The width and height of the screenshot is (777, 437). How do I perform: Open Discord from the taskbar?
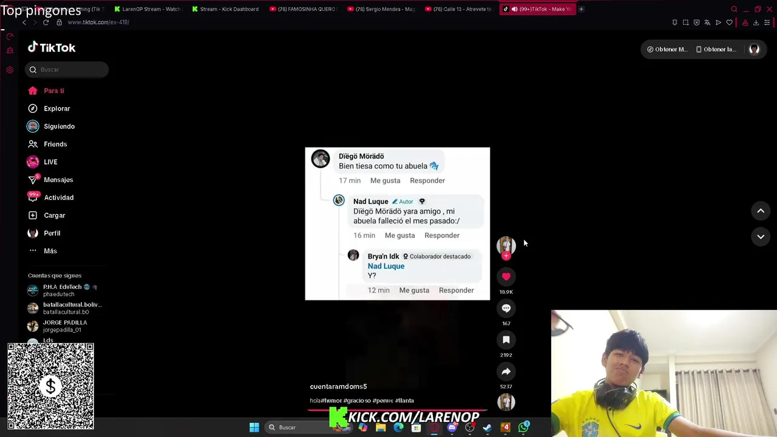[x=452, y=427]
